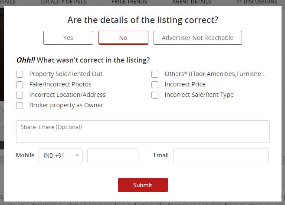Tick the Fake/Incorrect Photos checkbox
The width and height of the screenshot is (285, 205).
point(20,84)
